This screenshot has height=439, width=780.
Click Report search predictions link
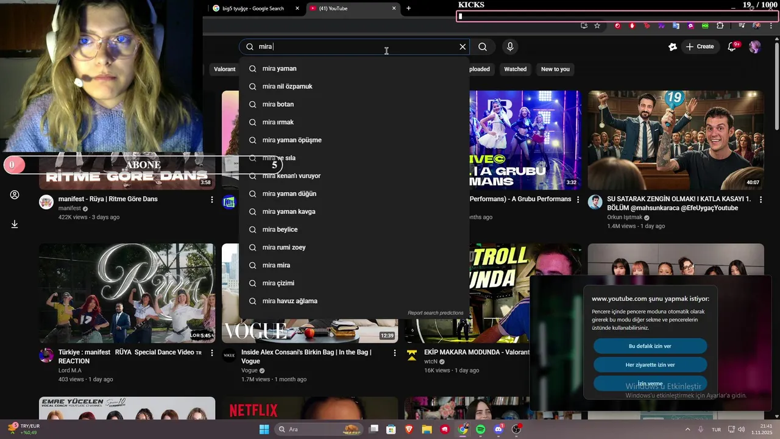click(436, 313)
